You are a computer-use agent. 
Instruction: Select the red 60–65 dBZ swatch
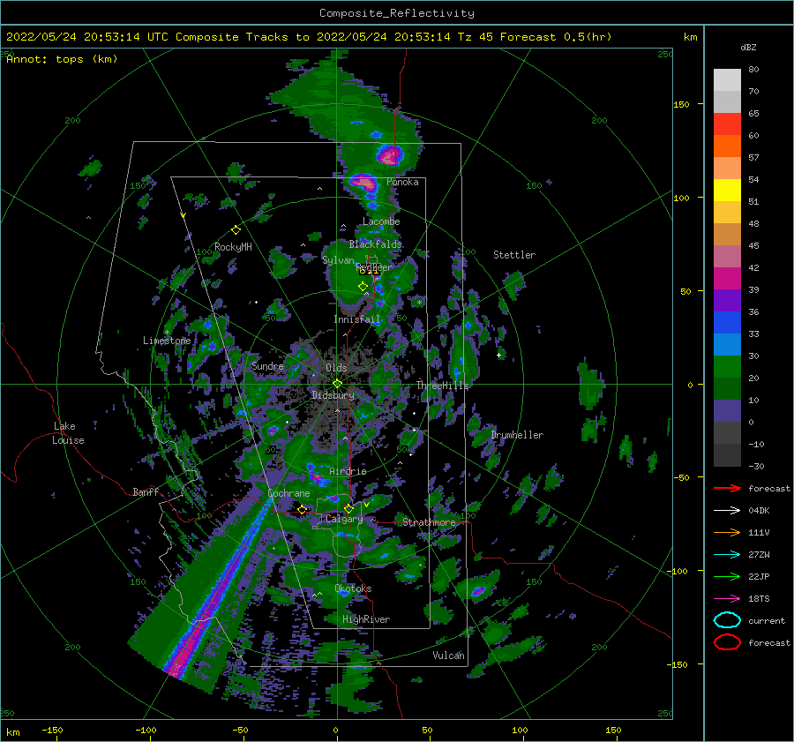click(727, 124)
